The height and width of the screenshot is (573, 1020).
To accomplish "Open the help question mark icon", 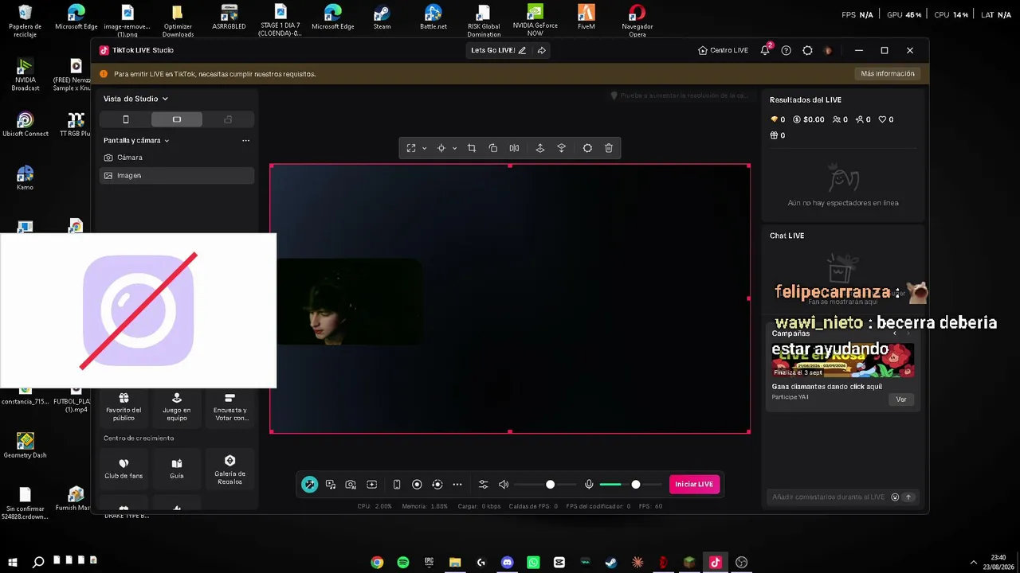I will (x=787, y=50).
